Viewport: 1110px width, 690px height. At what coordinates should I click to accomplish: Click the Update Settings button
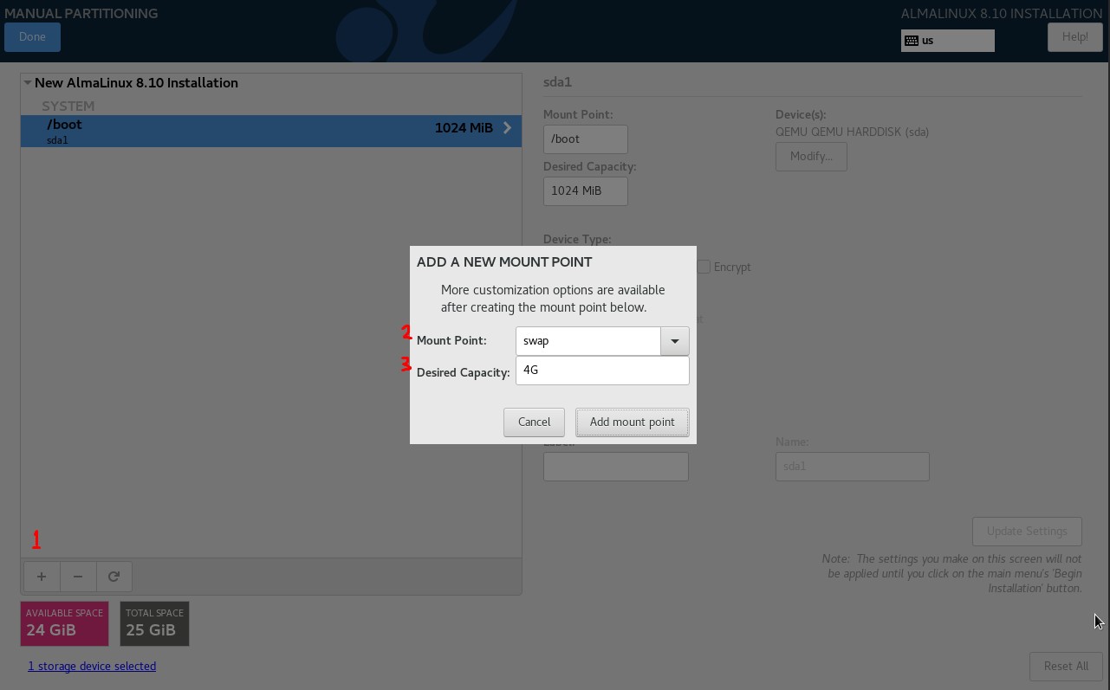(x=1026, y=532)
